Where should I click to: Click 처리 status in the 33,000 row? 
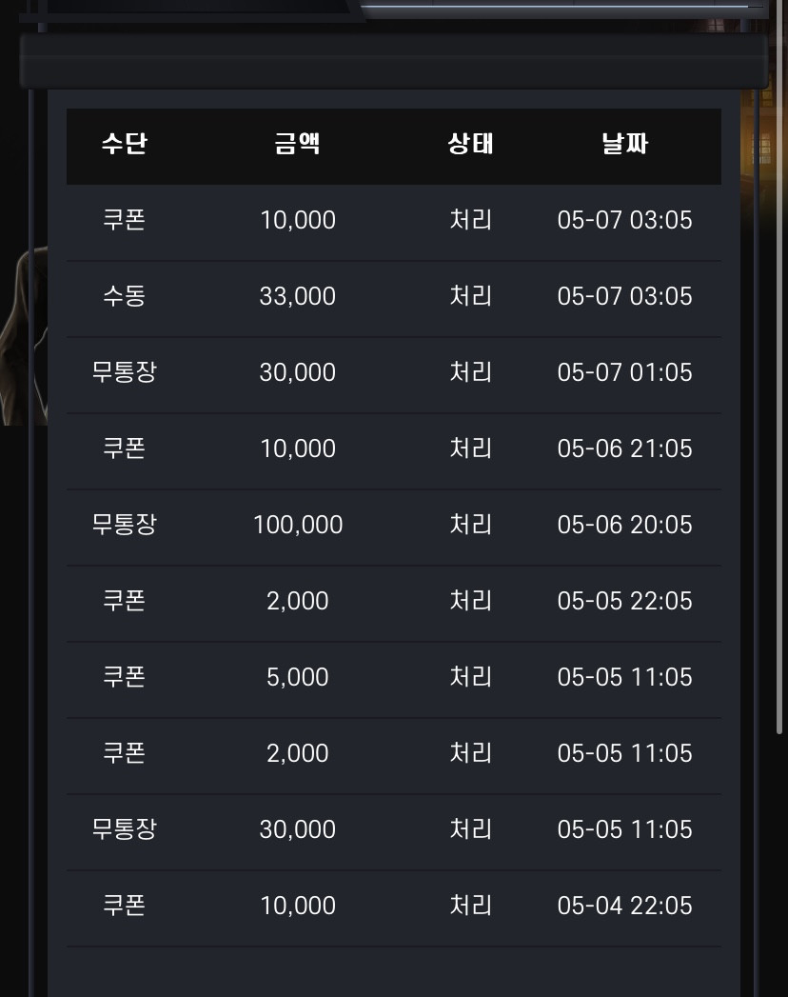tap(470, 296)
